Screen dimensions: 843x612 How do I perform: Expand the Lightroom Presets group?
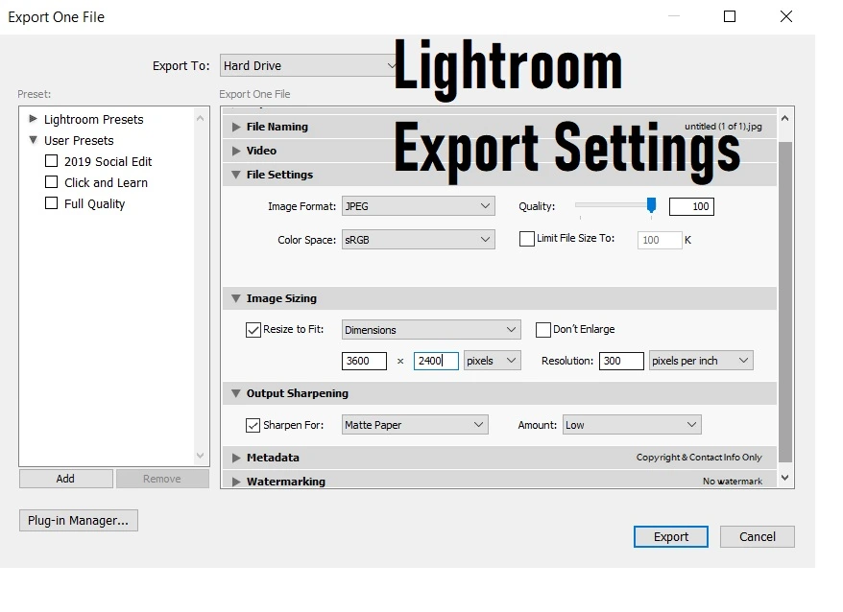[33, 119]
